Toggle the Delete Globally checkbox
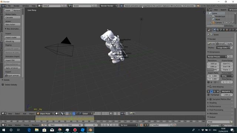237x133 pixels. pyautogui.click(x=3, y=85)
